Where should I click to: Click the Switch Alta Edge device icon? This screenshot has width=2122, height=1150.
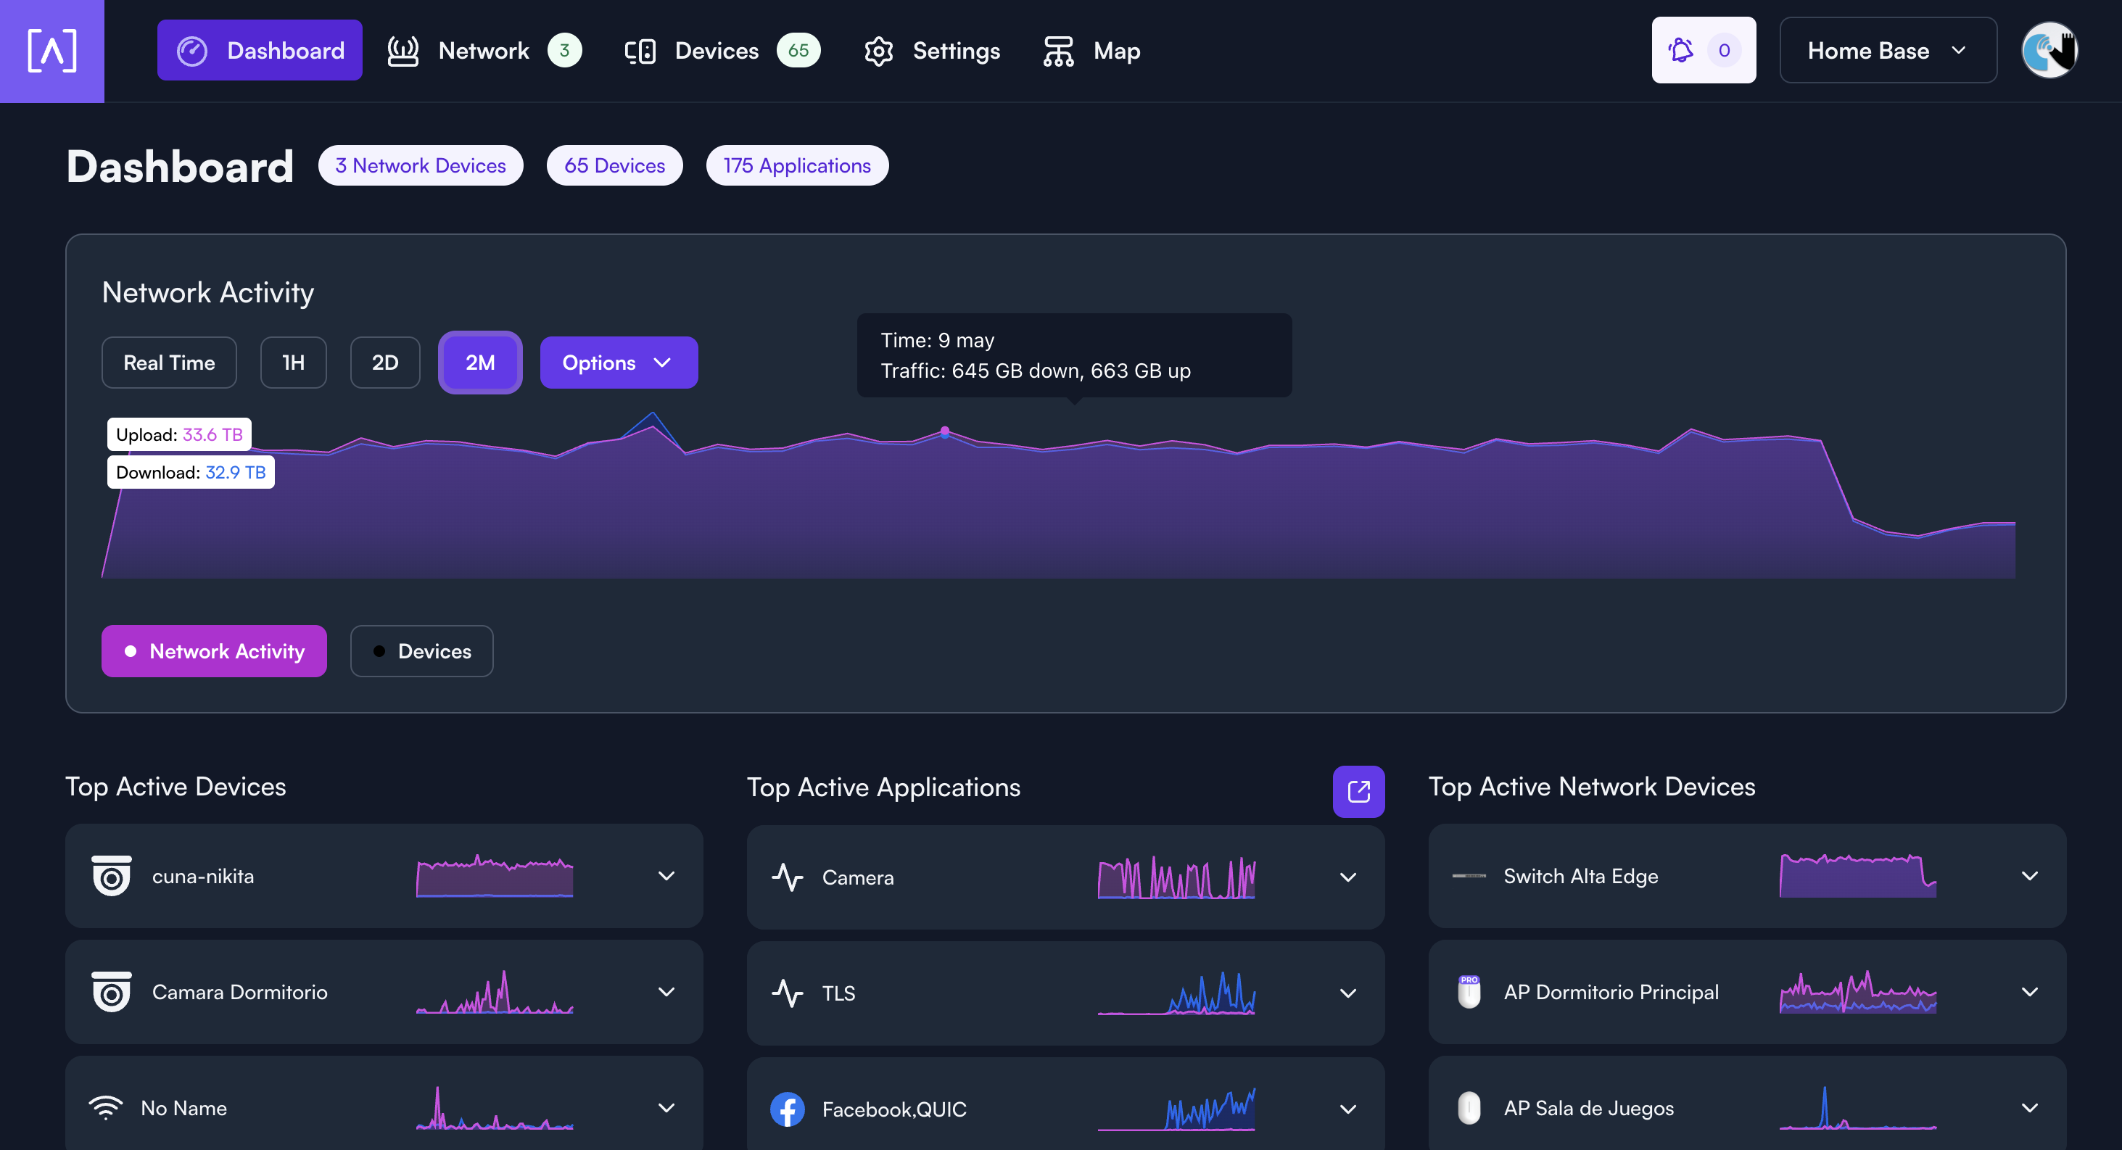pyautogui.click(x=1469, y=876)
